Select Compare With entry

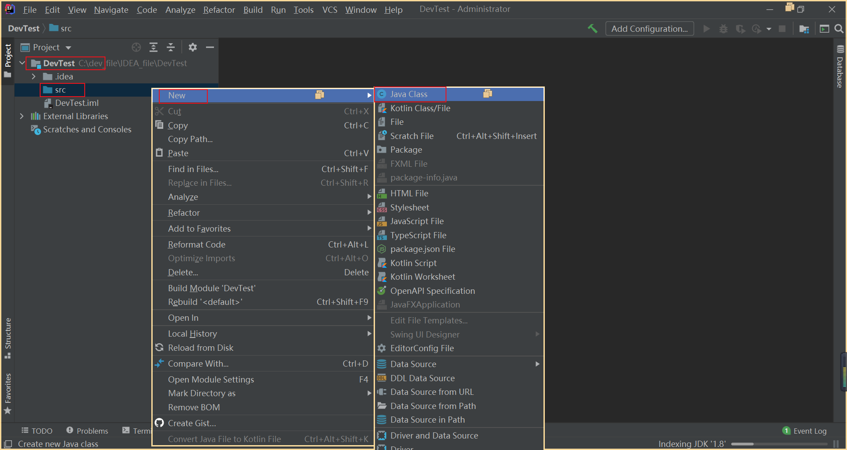(263, 364)
